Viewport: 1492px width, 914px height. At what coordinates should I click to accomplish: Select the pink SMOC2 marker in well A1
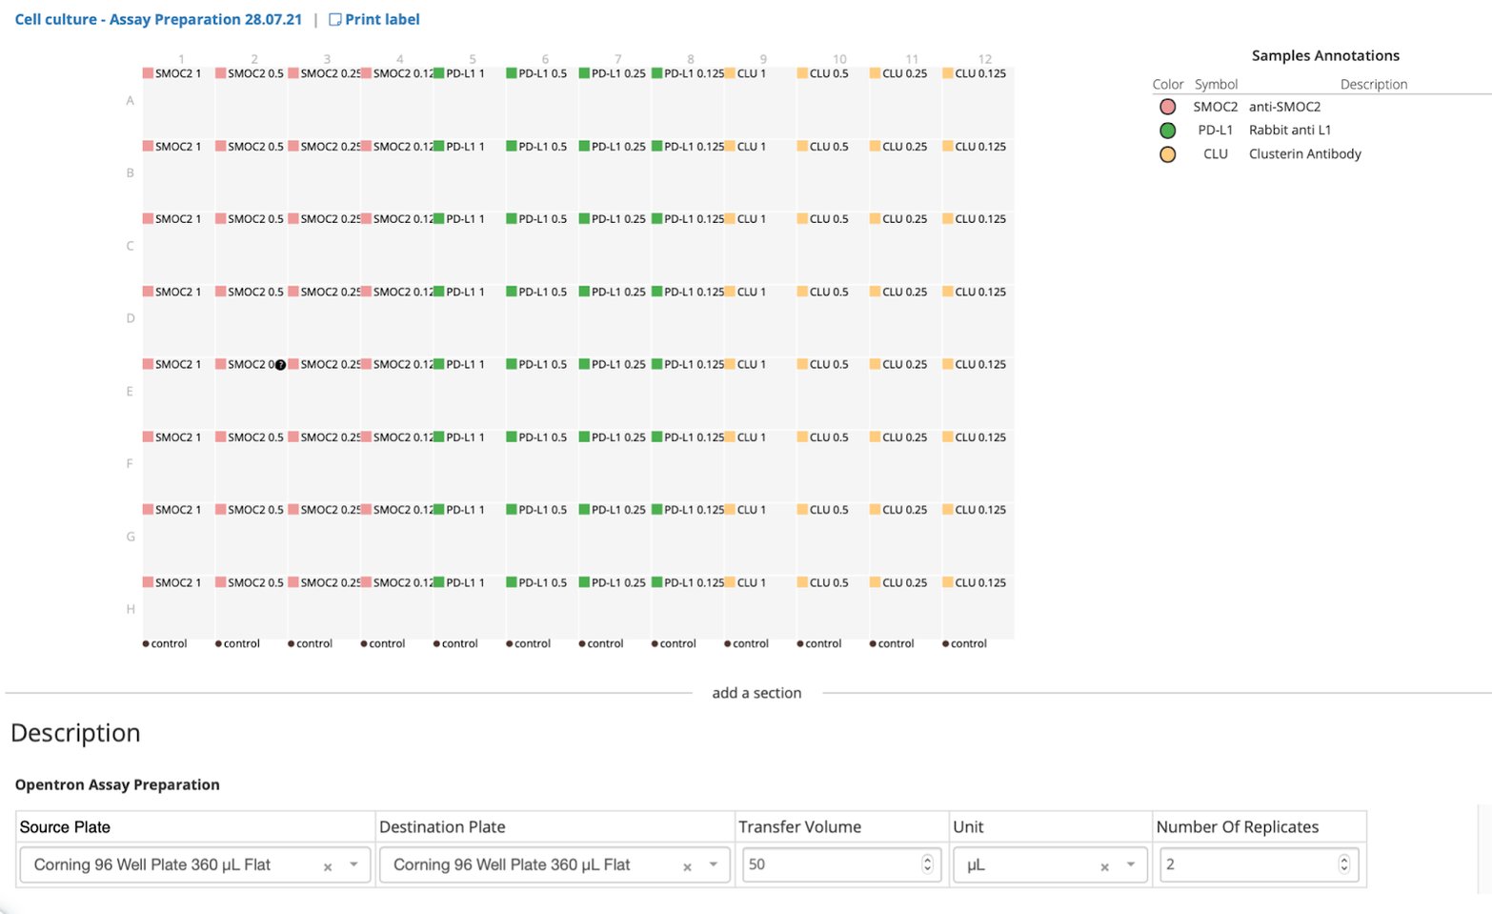click(148, 71)
